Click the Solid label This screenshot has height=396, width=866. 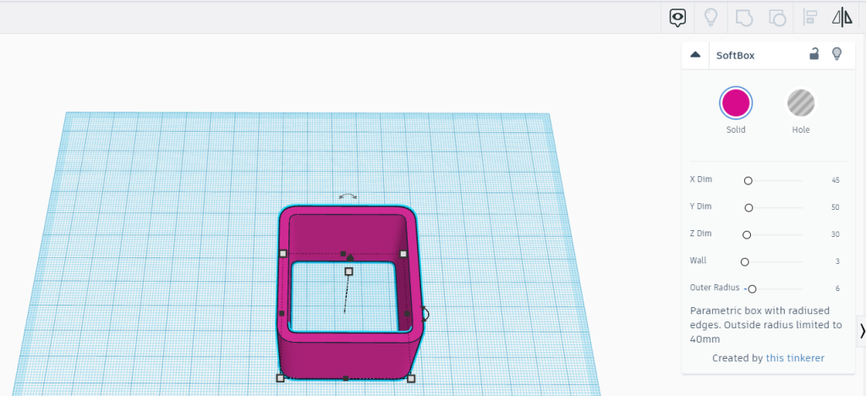[x=736, y=129]
